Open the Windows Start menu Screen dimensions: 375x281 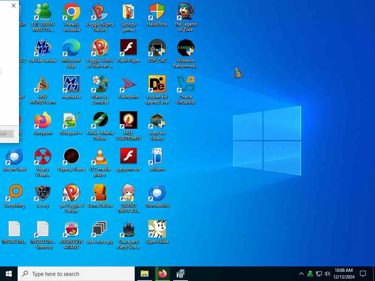[9, 274]
